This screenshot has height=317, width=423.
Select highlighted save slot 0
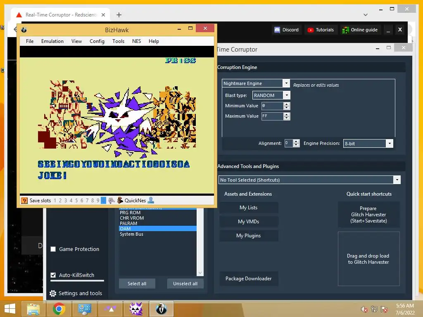(103, 201)
